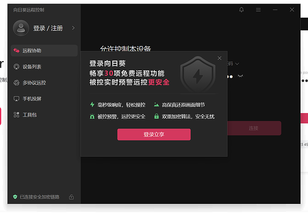This screenshot has width=308, height=215.
Task: Click the green mountain image feature icon
Action: point(156,105)
